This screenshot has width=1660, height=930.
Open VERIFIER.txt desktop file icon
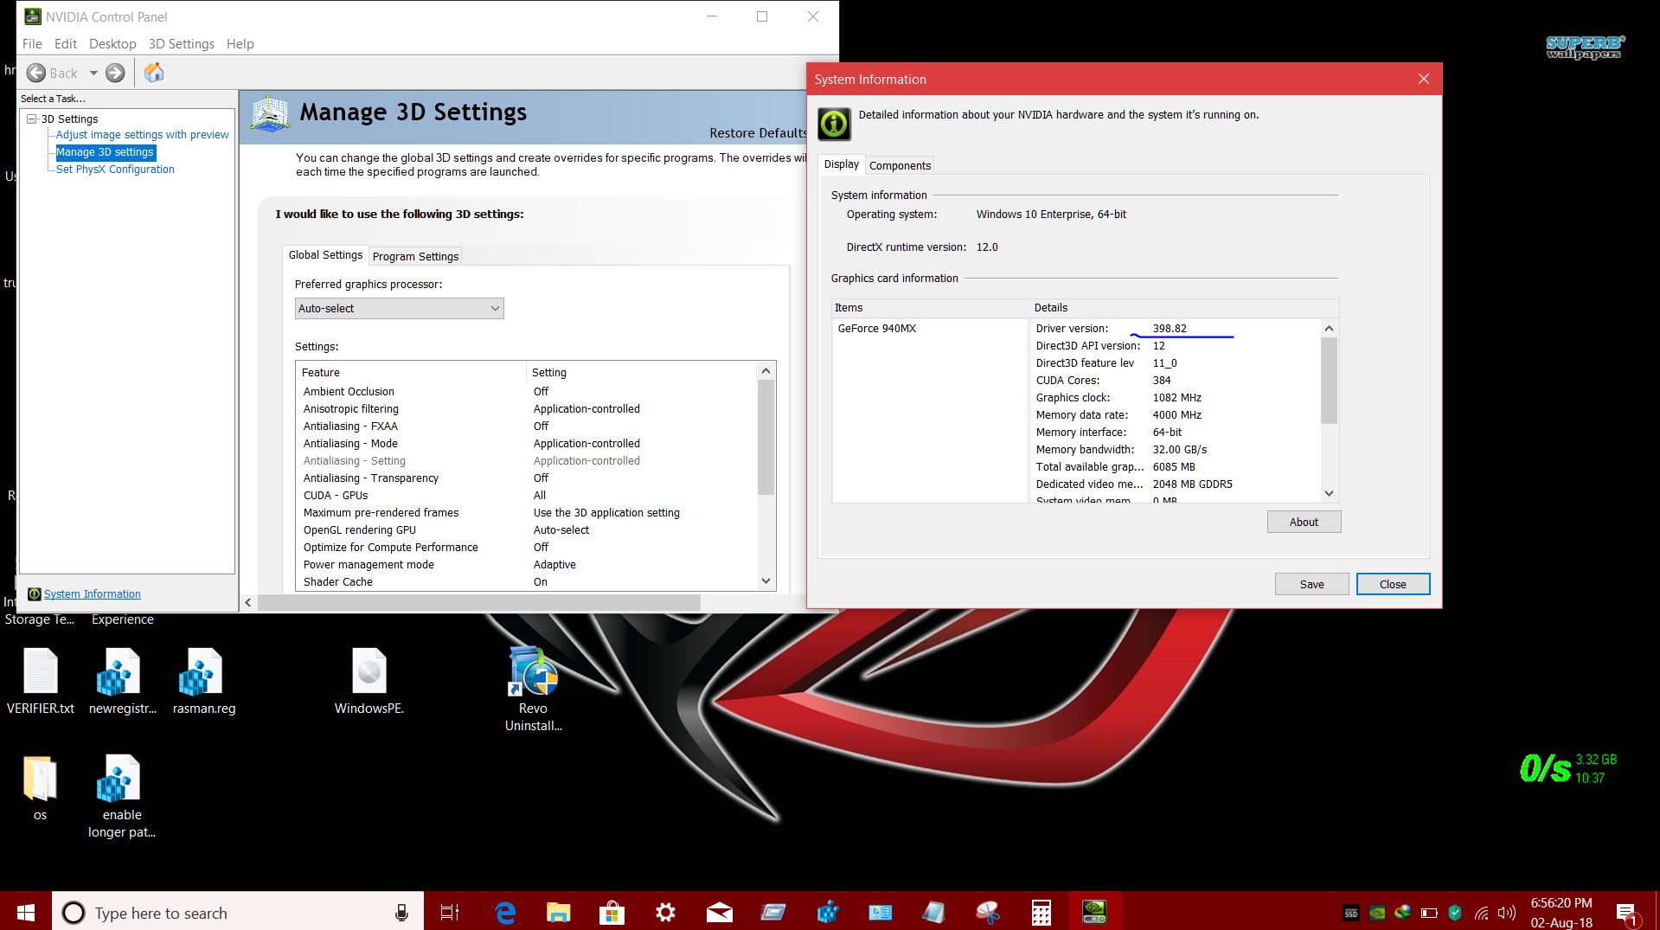(x=41, y=683)
